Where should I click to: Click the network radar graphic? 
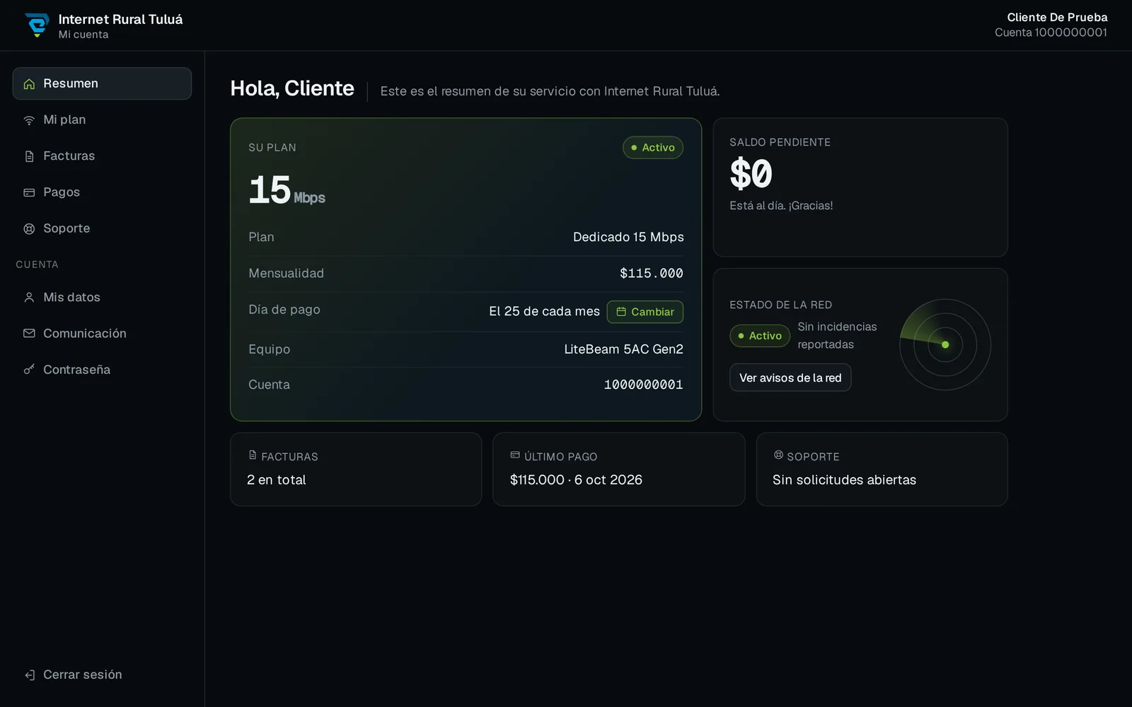[945, 344]
